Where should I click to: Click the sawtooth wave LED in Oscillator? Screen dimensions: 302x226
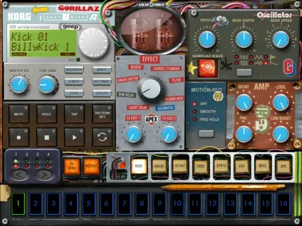237,57
